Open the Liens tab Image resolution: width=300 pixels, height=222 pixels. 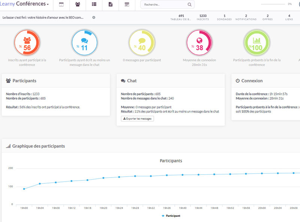click(x=289, y=17)
